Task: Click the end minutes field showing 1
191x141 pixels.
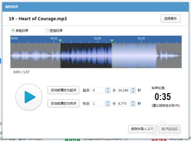Action: click(99, 104)
